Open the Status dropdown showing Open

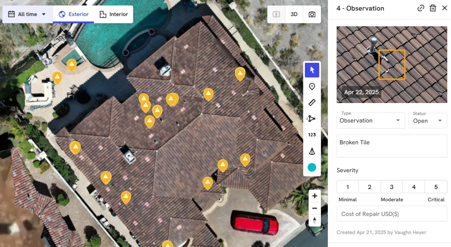coord(428,121)
